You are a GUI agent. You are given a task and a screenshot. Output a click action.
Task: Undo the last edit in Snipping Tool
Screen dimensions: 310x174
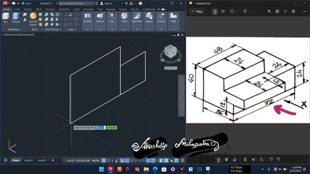pos(271,159)
